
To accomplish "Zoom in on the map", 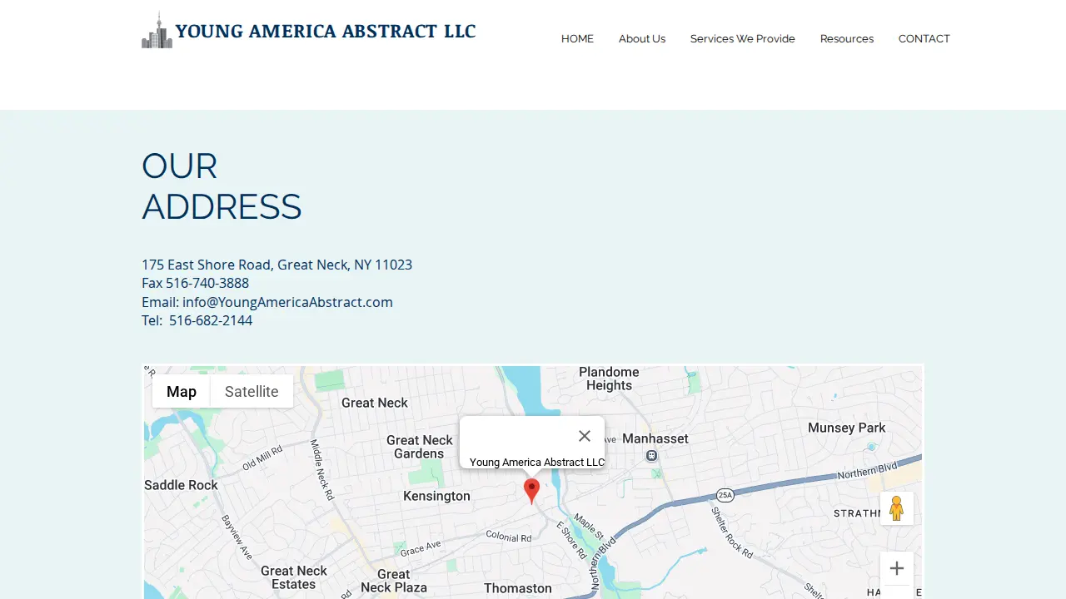I will (897, 569).
